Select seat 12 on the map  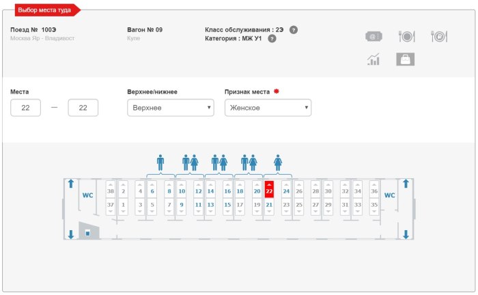pyautogui.click(x=199, y=189)
